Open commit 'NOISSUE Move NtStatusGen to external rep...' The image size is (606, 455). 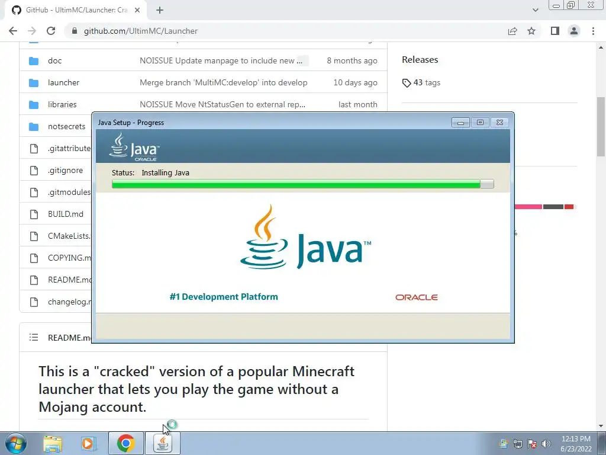tap(223, 104)
